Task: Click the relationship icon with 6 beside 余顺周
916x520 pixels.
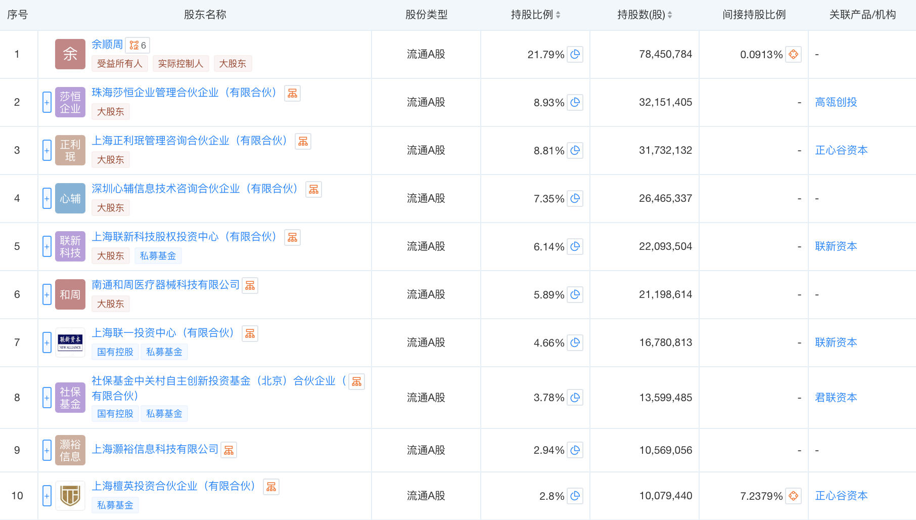Action: pos(138,45)
